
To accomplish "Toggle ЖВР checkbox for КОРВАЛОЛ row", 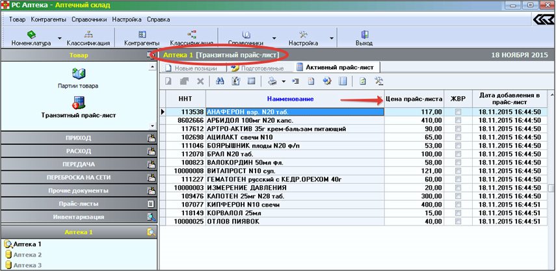I will tap(458, 213).
